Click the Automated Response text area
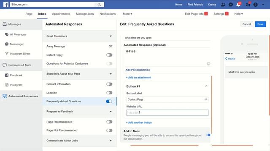 [x=167, y=57]
